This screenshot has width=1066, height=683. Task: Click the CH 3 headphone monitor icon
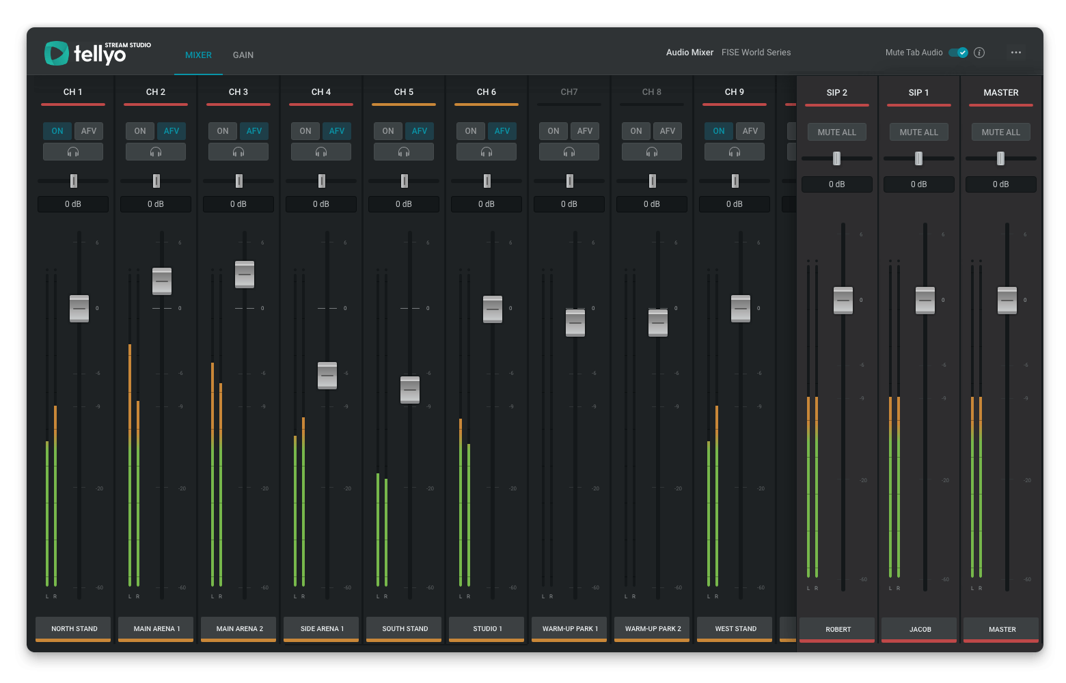coord(238,152)
